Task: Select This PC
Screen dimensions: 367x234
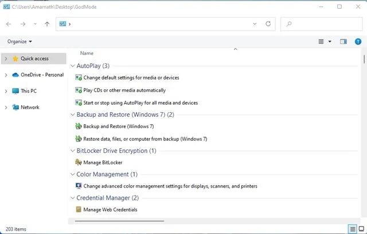Action: tap(29, 91)
